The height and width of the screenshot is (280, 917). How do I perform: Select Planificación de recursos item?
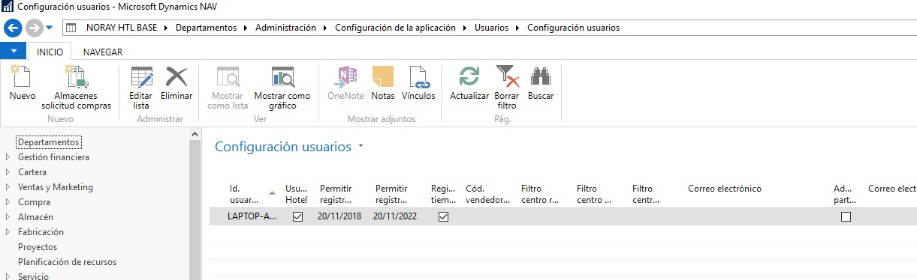(x=67, y=262)
